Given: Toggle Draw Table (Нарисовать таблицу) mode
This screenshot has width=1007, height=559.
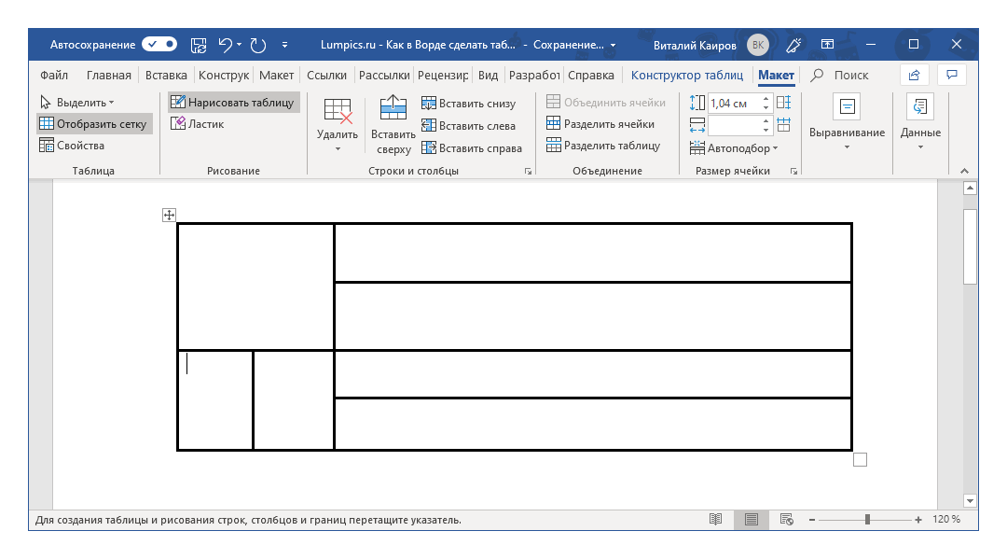Looking at the screenshot, I should click(x=232, y=103).
